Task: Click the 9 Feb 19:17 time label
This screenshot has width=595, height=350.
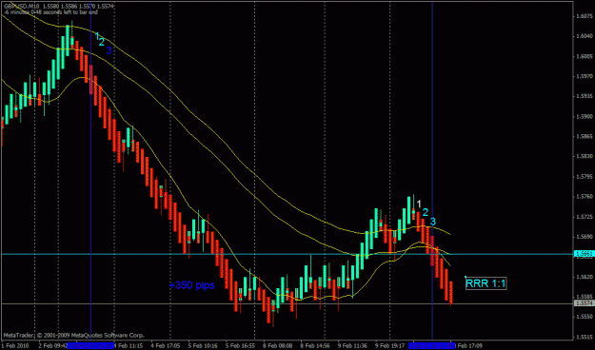Action: click(390, 345)
